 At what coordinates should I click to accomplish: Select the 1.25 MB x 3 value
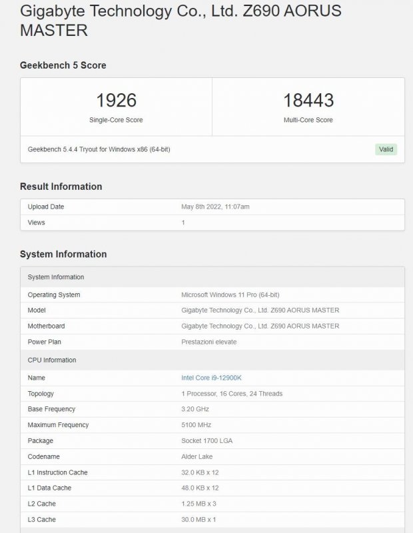coord(199,504)
